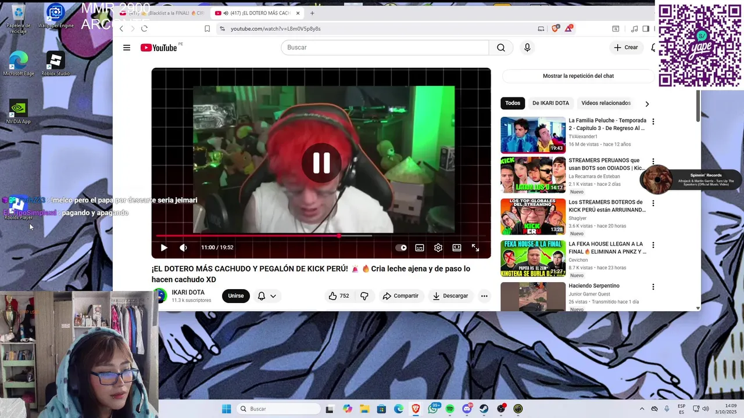This screenshot has height=418, width=744.
Task: Dislike the video with the thumbs down
Action: [364, 296]
